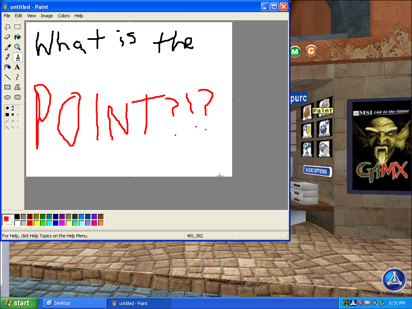Click the Brush tool
This screenshot has width=412, height=309.
click(18, 57)
